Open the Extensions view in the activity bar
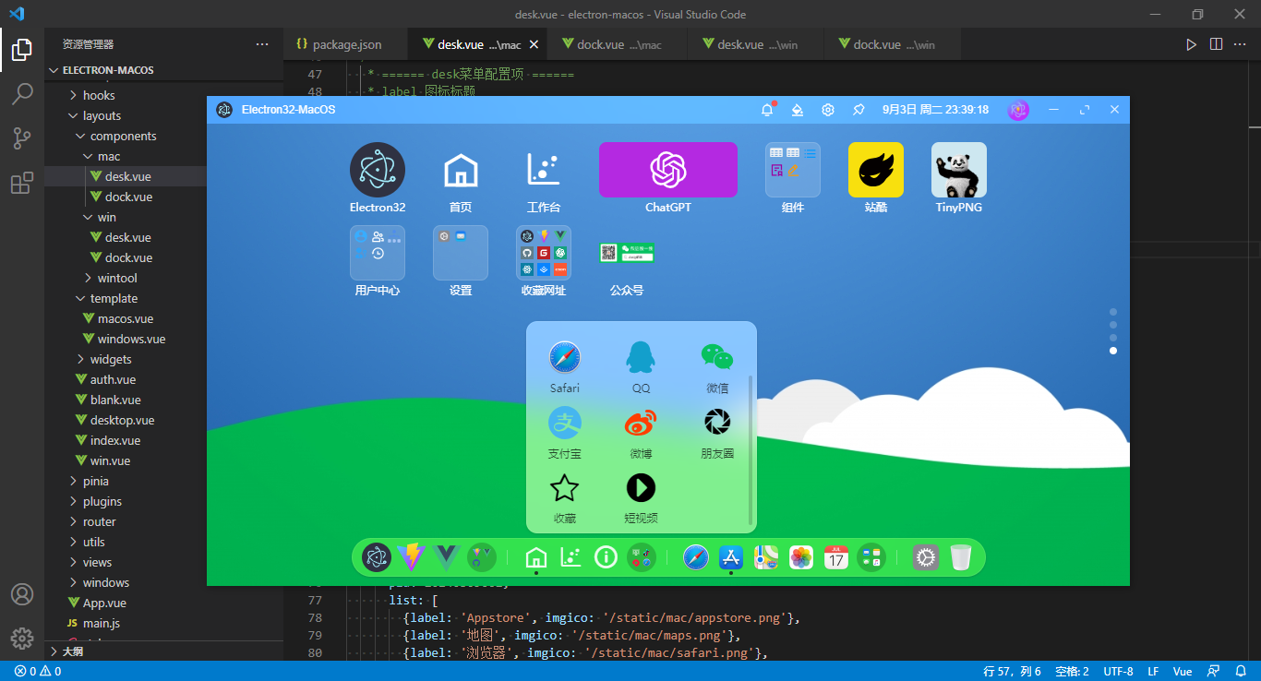The image size is (1261, 681). pyautogui.click(x=22, y=183)
